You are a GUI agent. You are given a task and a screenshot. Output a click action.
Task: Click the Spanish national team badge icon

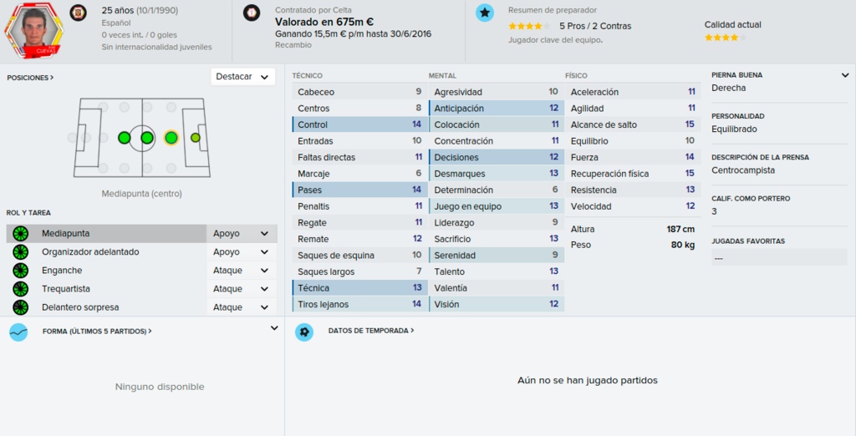coord(78,13)
